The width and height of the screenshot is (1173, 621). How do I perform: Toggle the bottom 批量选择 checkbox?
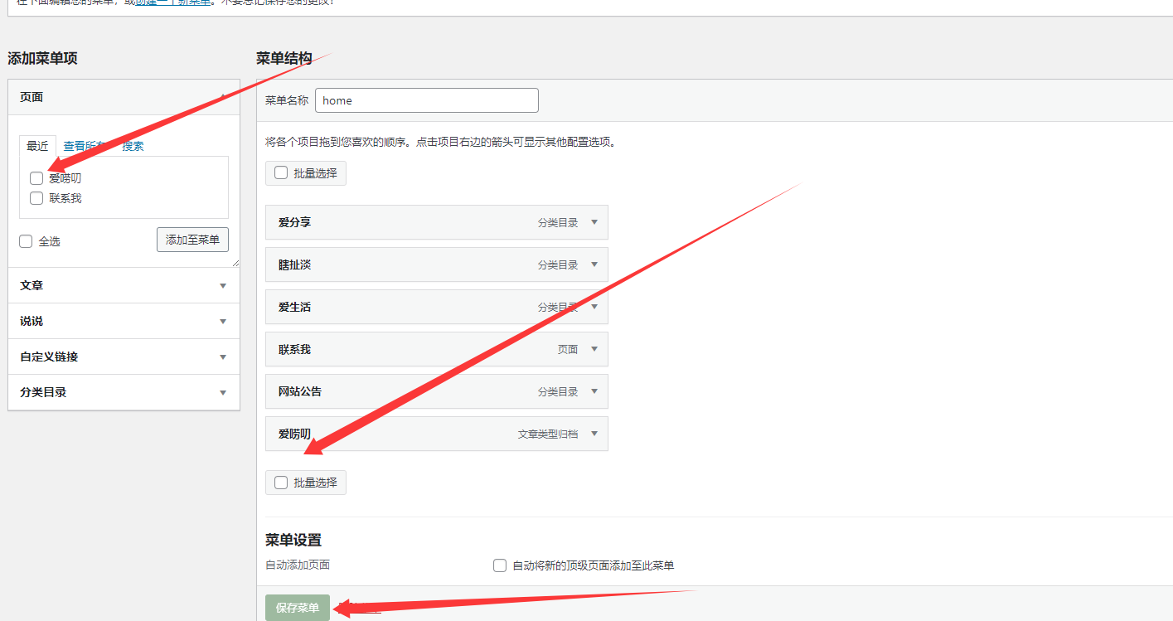[281, 483]
